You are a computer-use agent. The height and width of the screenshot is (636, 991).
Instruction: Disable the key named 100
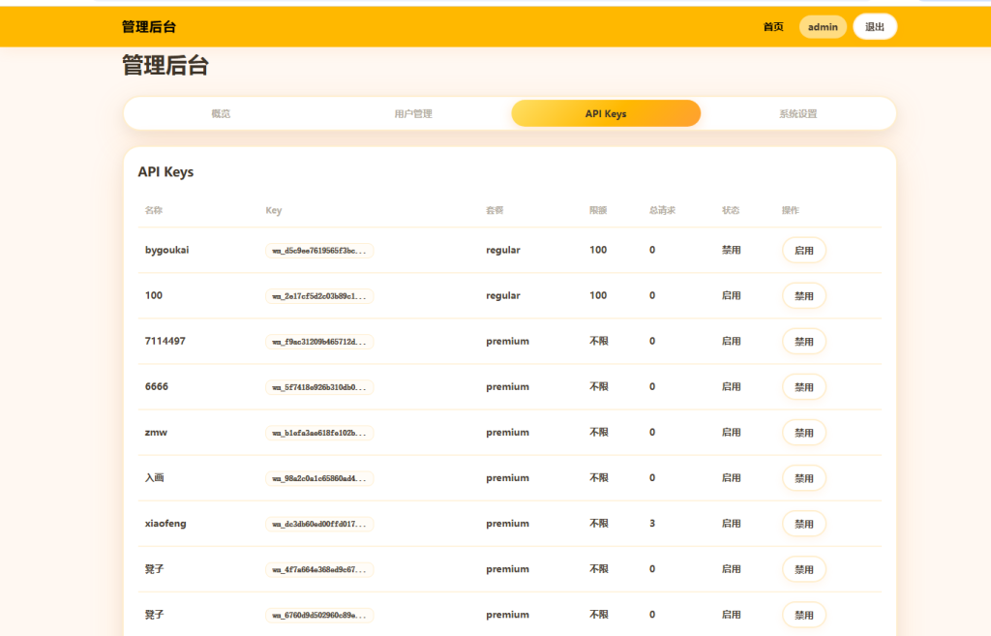pyautogui.click(x=804, y=296)
